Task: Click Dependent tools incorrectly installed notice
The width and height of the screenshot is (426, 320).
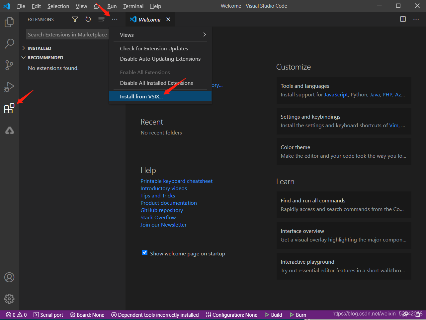Action: (x=155, y=315)
